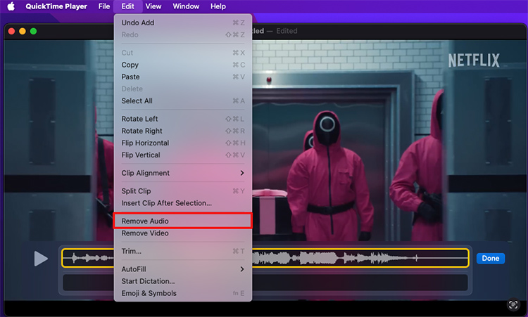Choose Trim... in Edit menu
The width and height of the screenshot is (528, 317).
pyautogui.click(x=183, y=251)
